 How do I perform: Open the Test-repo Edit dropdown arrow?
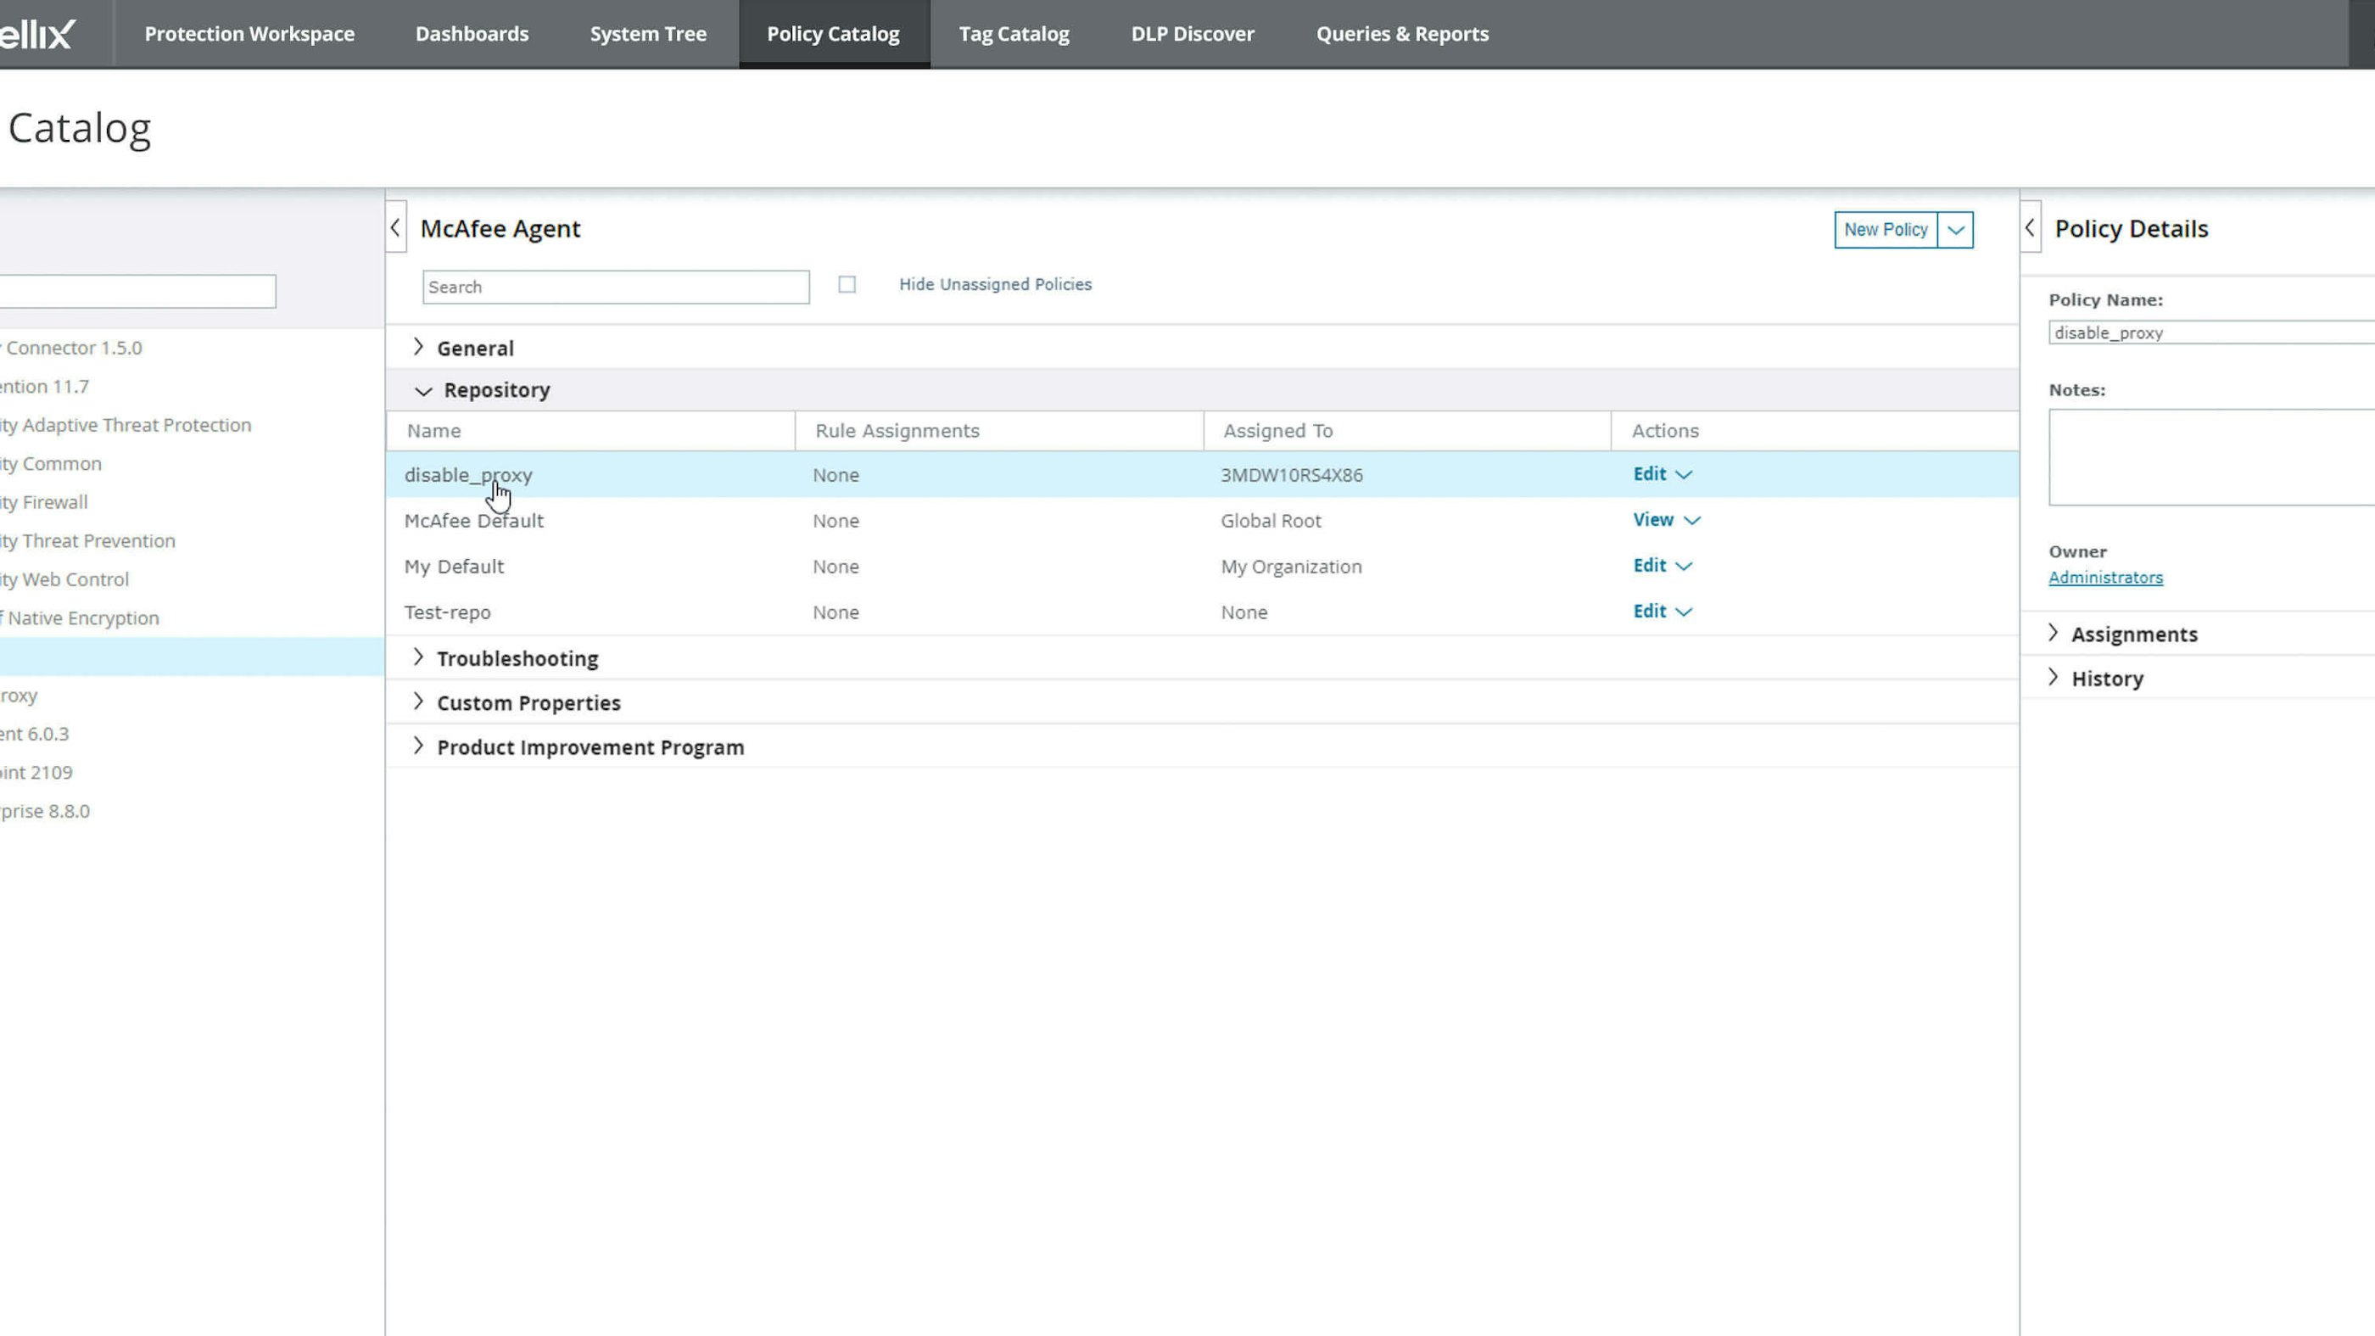1684,612
